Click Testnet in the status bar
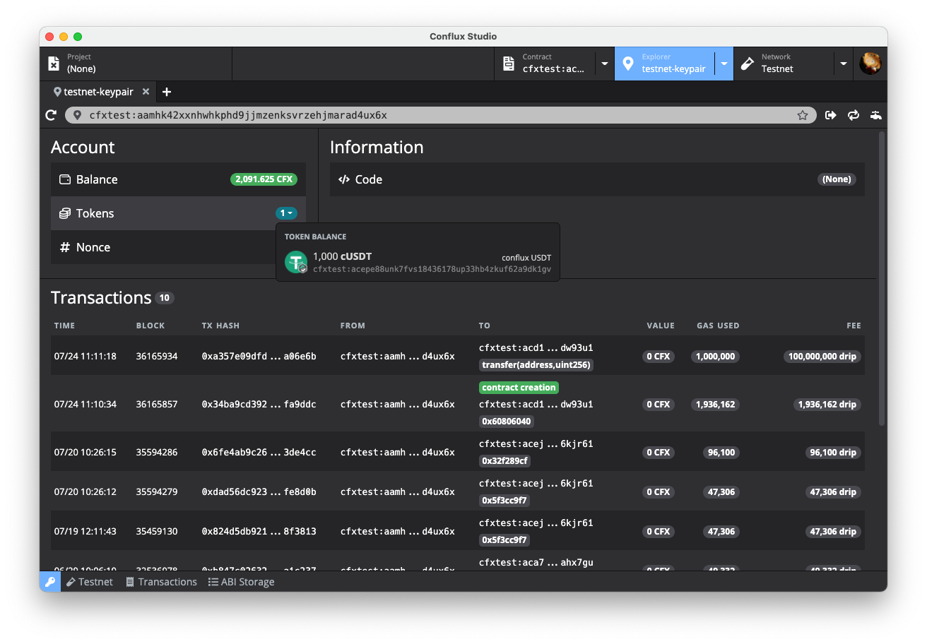The height and width of the screenshot is (644, 927). click(90, 582)
